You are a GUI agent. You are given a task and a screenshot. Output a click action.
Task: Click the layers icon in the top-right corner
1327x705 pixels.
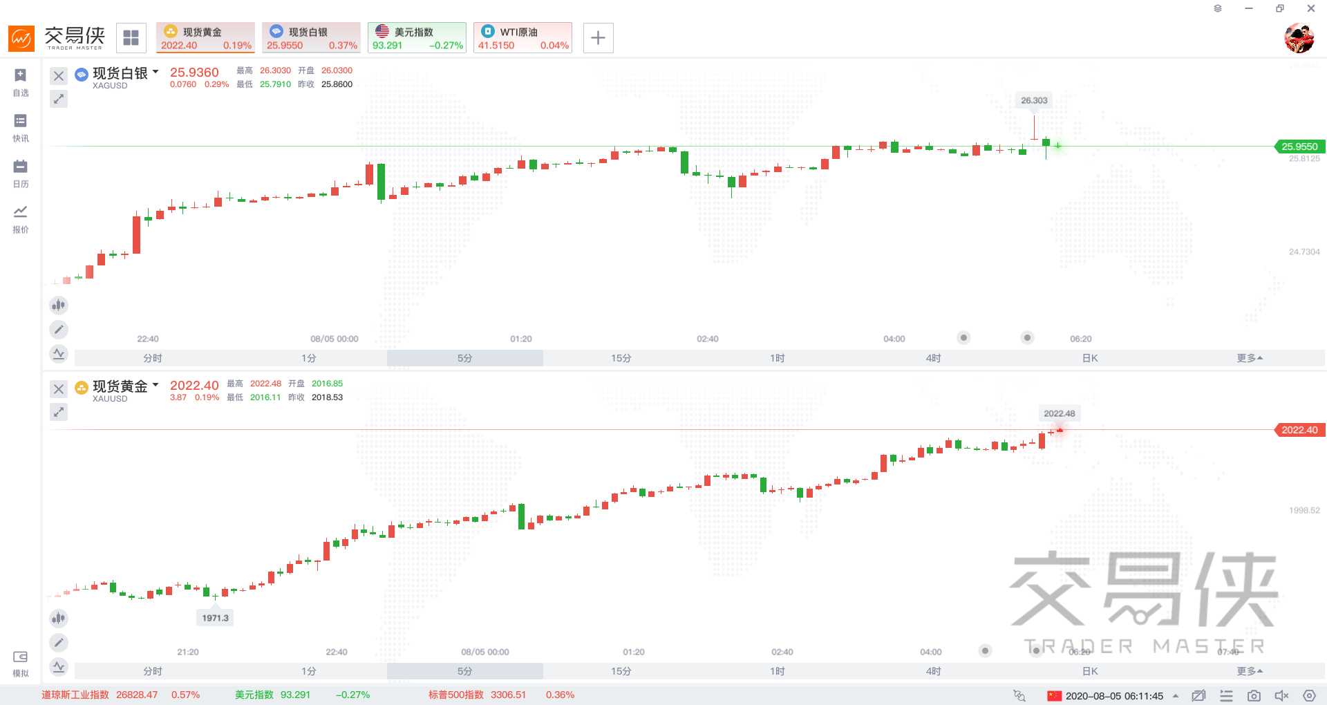pos(1218,8)
